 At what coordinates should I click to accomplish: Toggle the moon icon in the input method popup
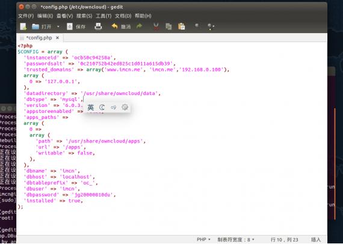coord(102,107)
